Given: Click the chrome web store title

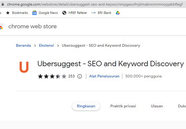Looking at the screenshot, I should click(32, 27).
